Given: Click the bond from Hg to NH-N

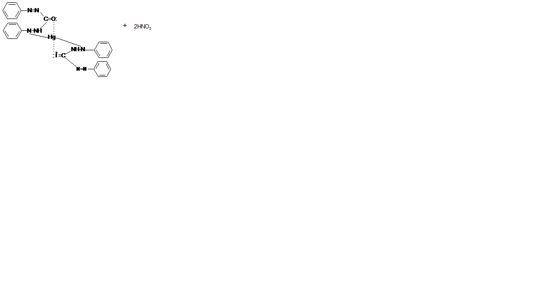Looking at the screenshot, I should pos(68,42).
